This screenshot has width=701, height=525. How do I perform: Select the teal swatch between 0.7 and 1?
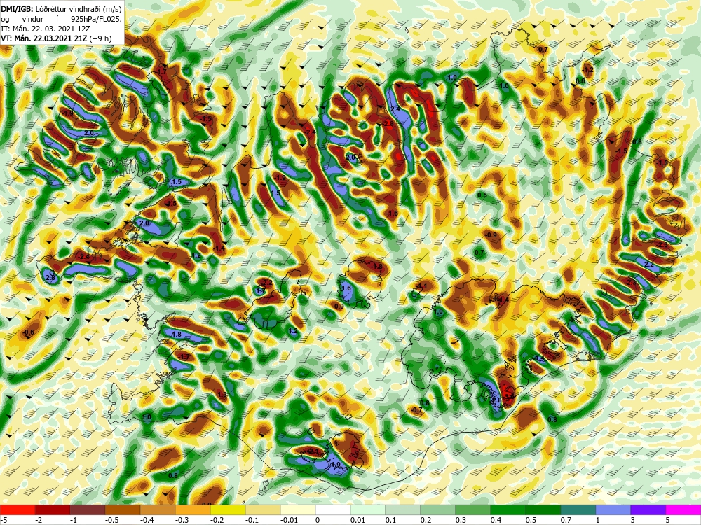(578, 510)
